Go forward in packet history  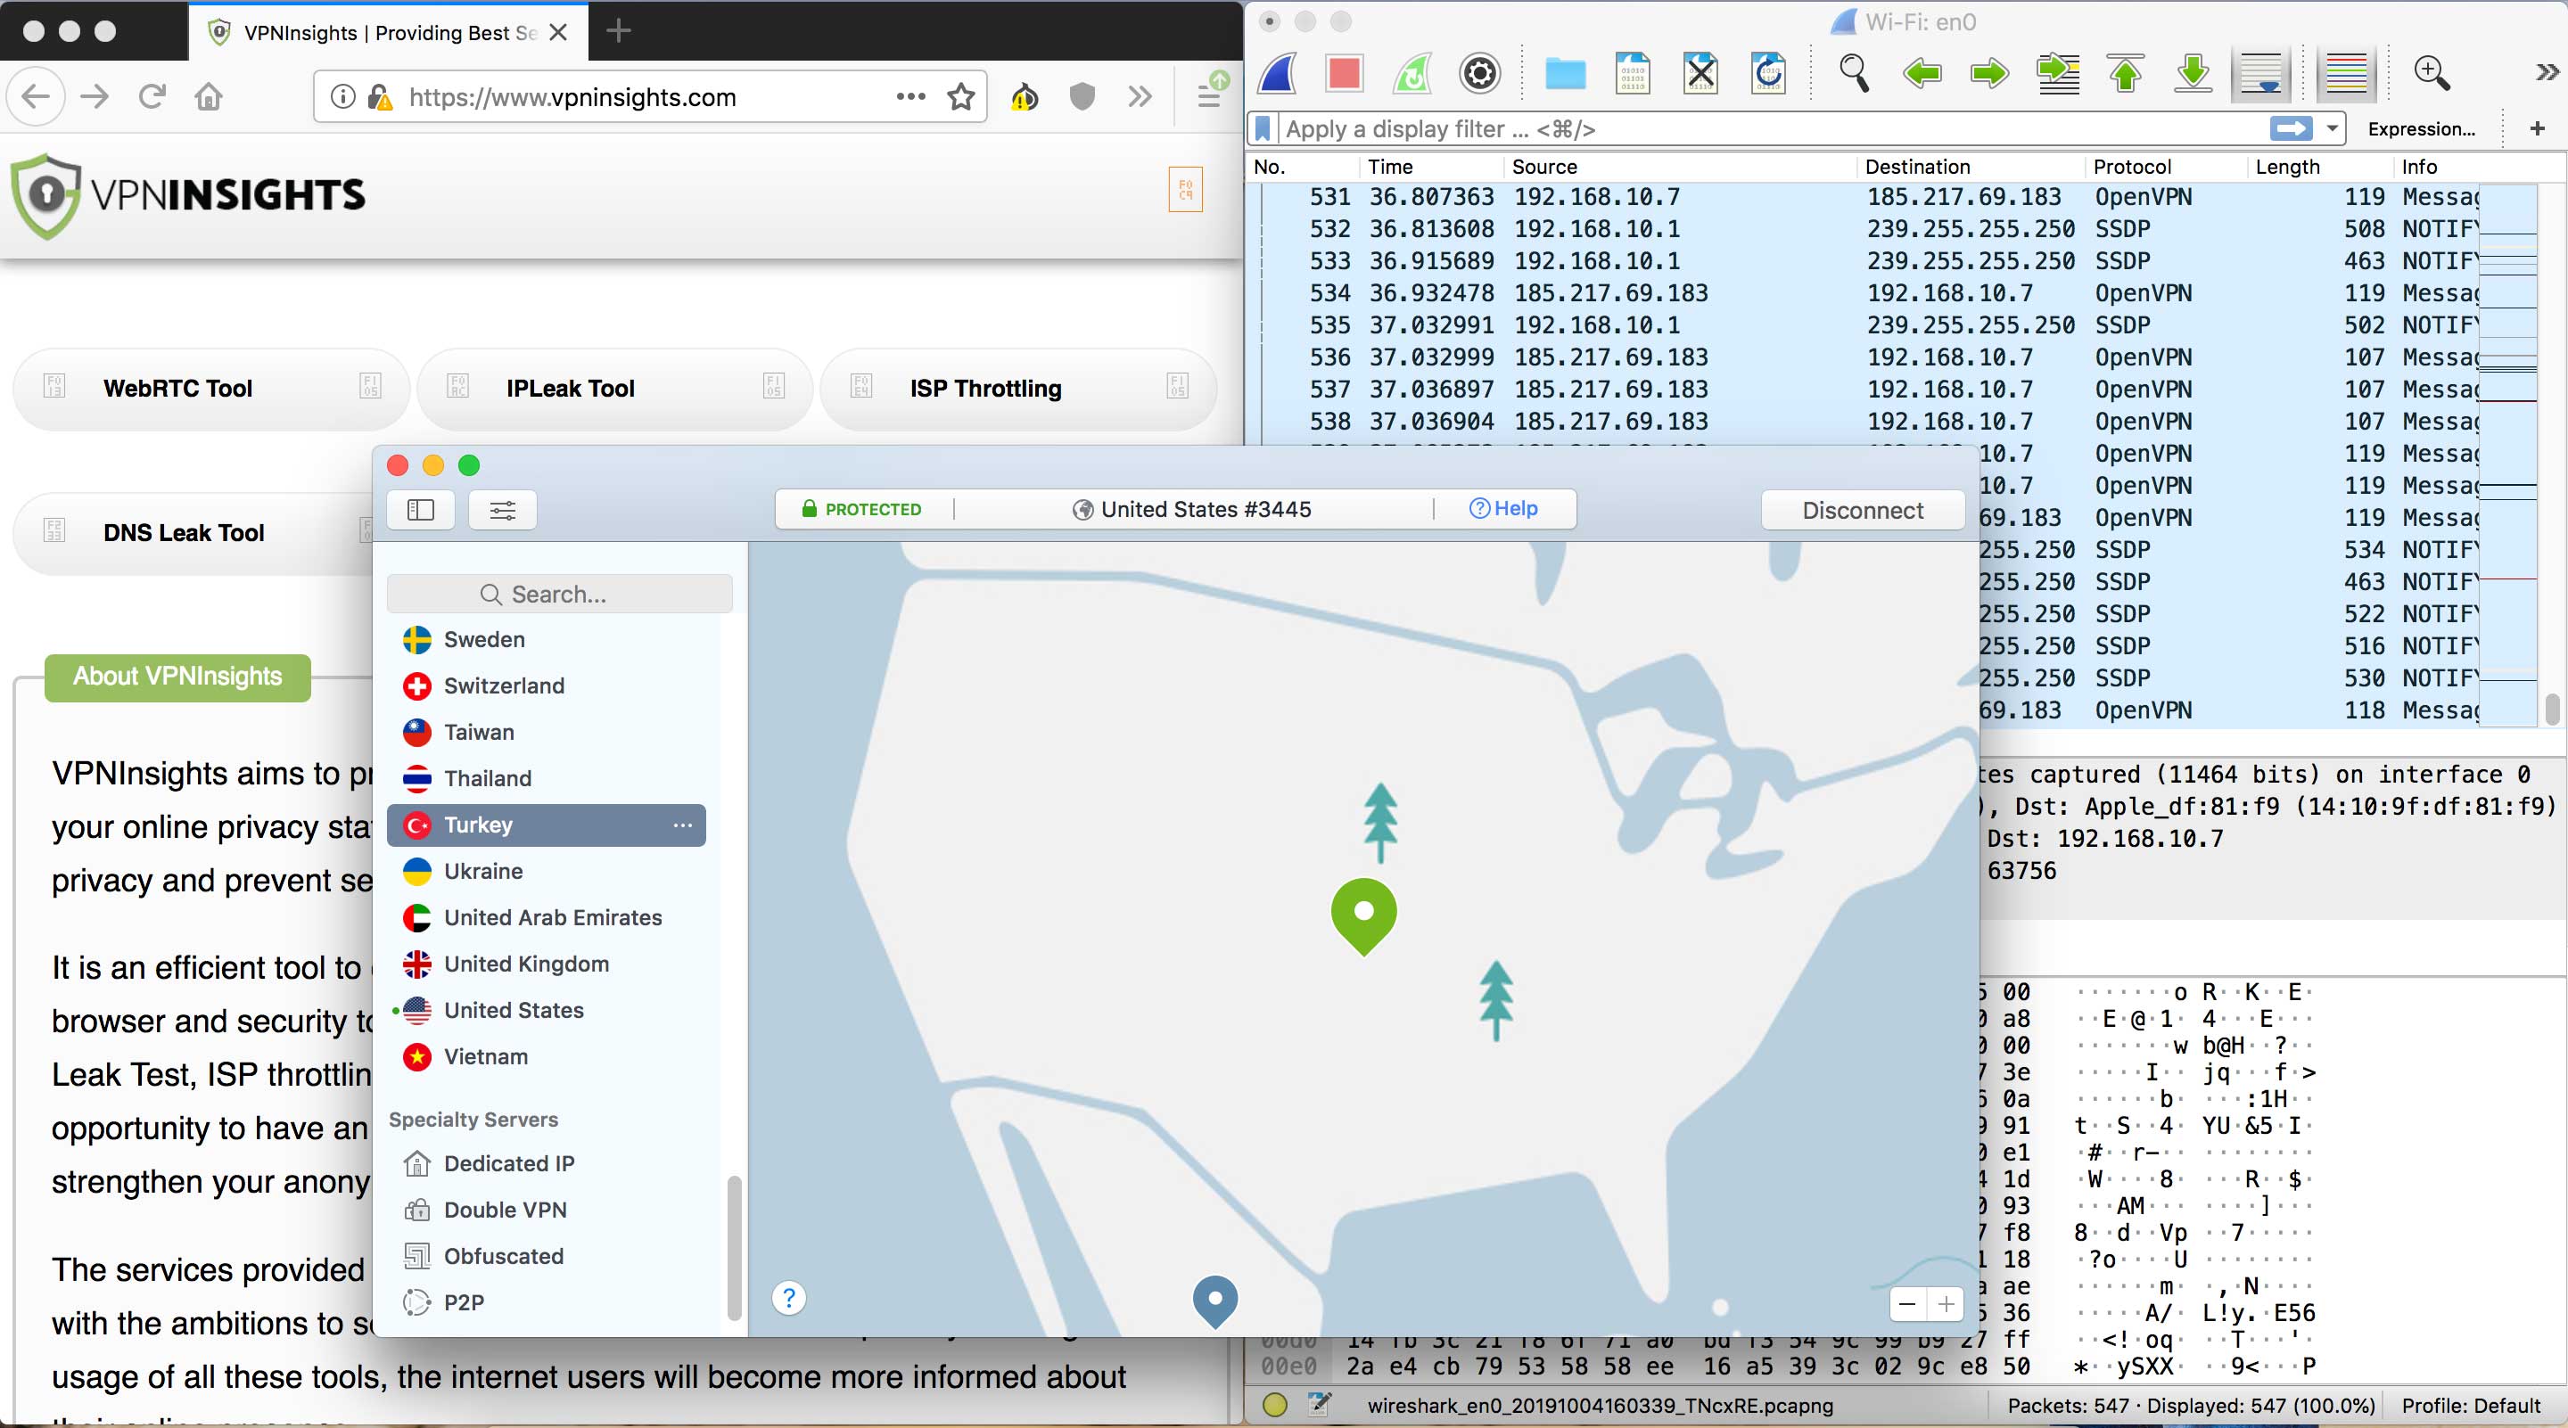click(1988, 73)
